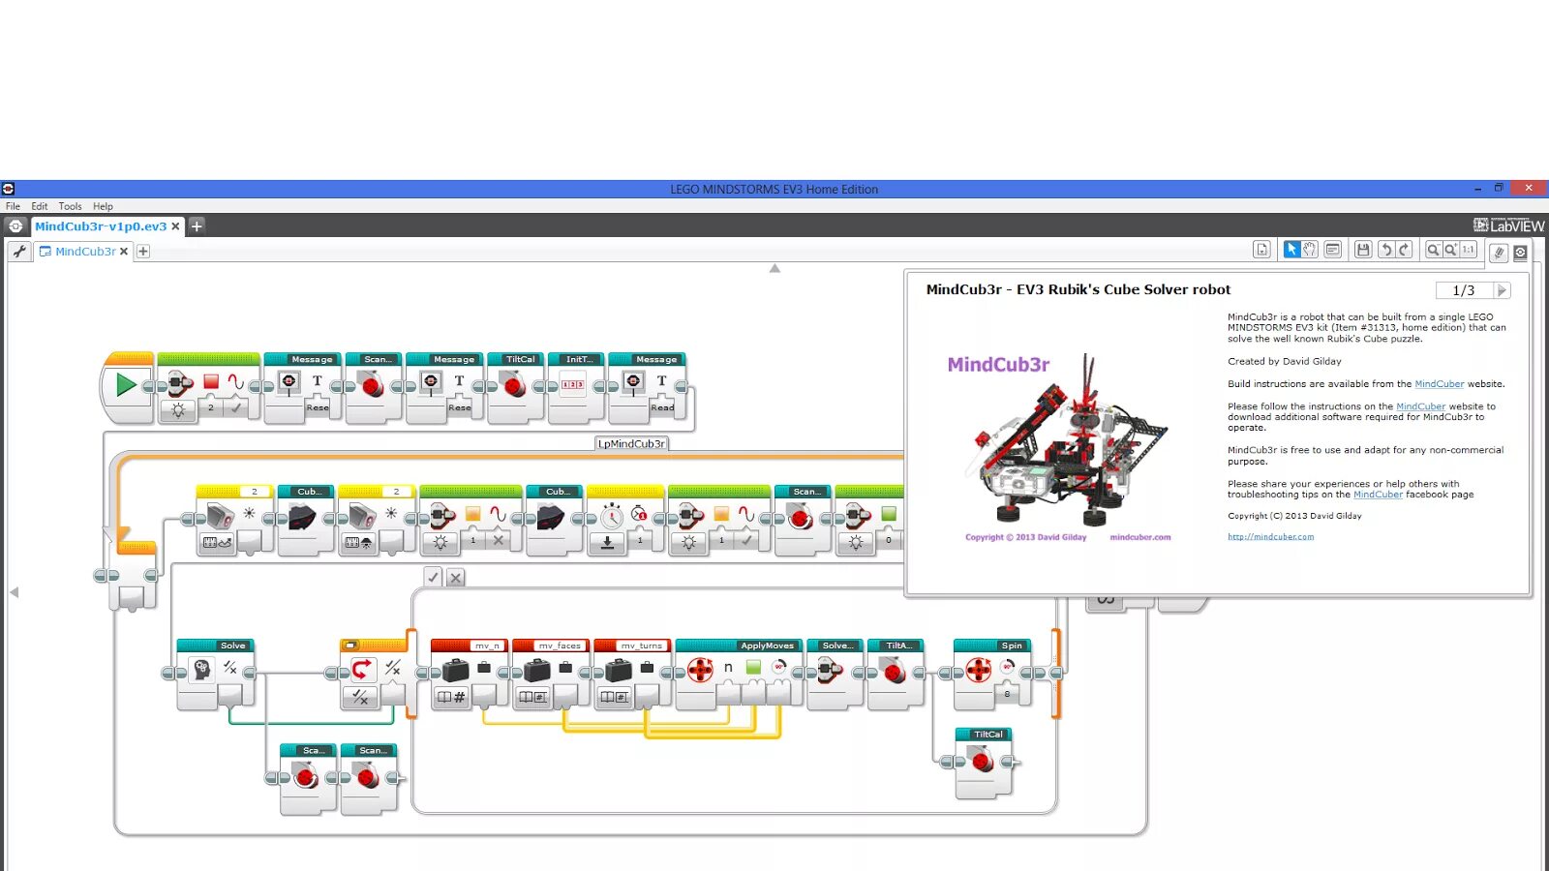The height and width of the screenshot is (871, 1549).
Task: Open the http://mindcuber.com link
Action: (1270, 537)
